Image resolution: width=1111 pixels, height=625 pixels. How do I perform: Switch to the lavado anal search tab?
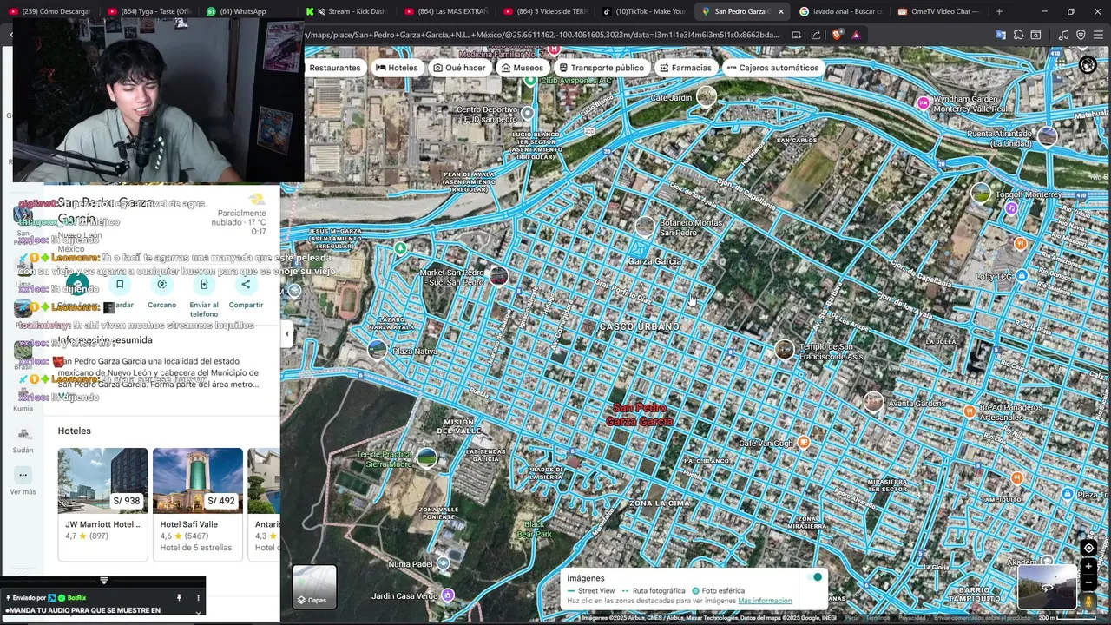click(839, 11)
